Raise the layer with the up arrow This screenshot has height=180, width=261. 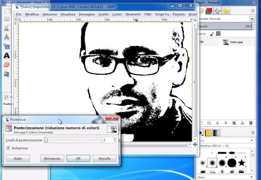218,123
